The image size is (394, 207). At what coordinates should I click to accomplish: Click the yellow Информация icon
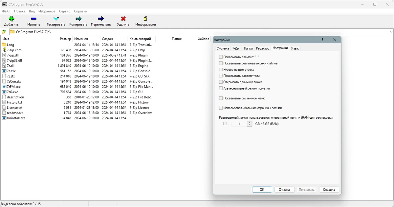145,19
